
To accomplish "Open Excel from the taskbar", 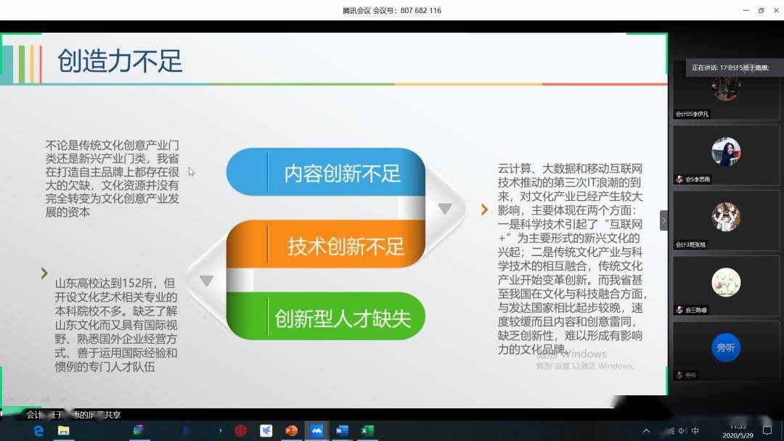I will point(367,431).
